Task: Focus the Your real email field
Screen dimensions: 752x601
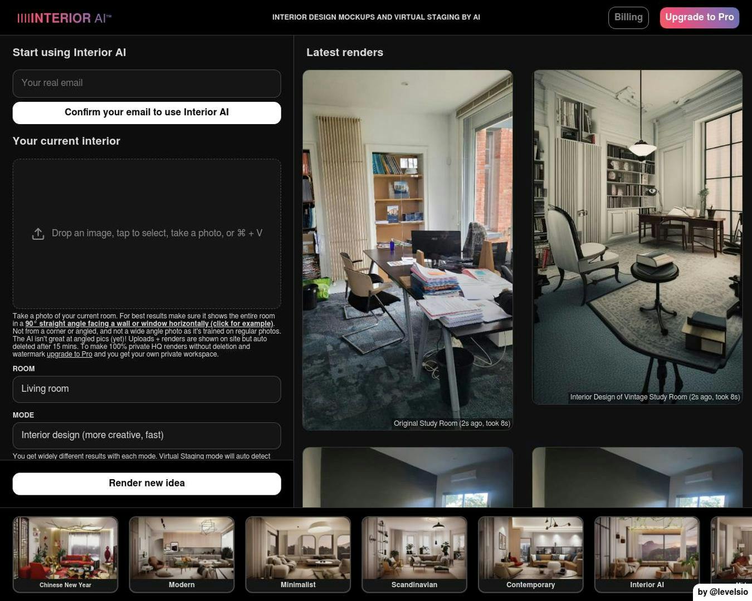Action: pyautogui.click(x=147, y=83)
